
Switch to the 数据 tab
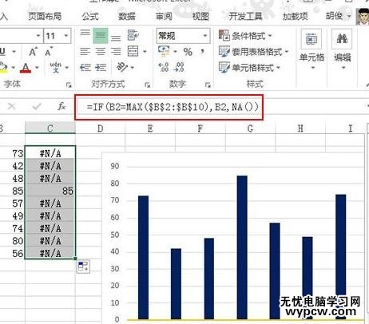tap(127, 17)
